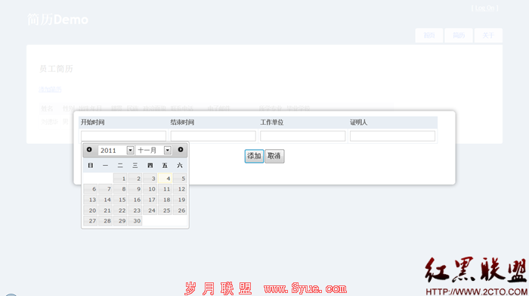Go to previous month in date picker
This screenshot has height=296, width=529.
pos(89,150)
